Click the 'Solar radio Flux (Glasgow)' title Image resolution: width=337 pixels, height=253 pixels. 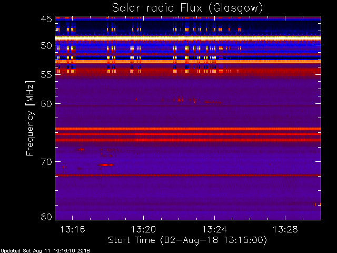[187, 8]
